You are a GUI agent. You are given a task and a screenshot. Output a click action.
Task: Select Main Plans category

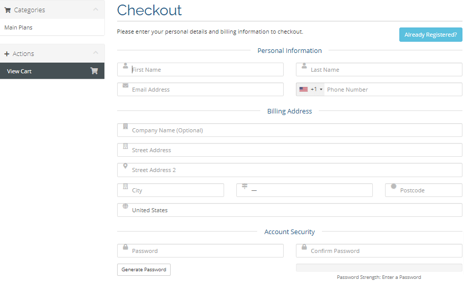click(x=18, y=27)
